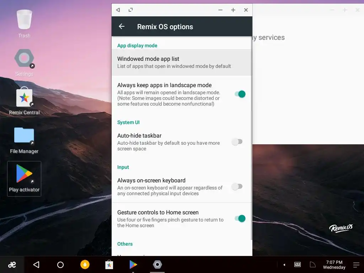Launch Remix Central from the desktop
The width and height of the screenshot is (364, 273).
pyautogui.click(x=24, y=101)
